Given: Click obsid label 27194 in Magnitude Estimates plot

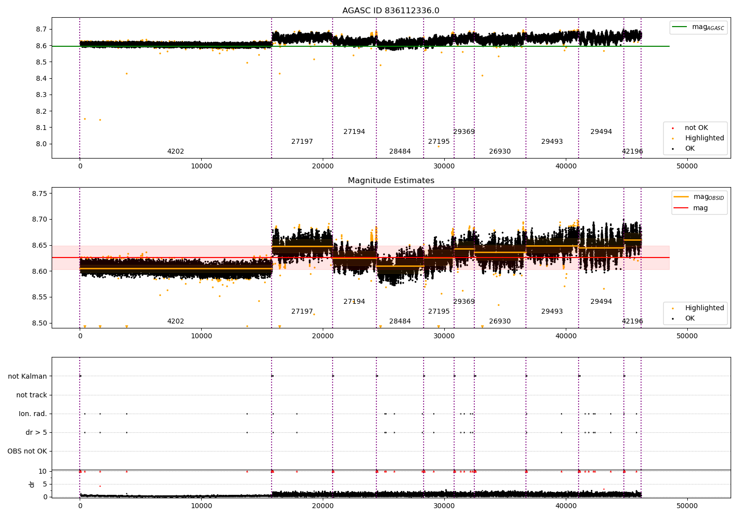Looking at the screenshot, I should click(x=354, y=302).
